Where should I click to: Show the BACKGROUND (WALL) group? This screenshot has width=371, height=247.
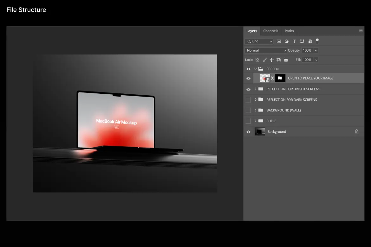[x=248, y=110]
